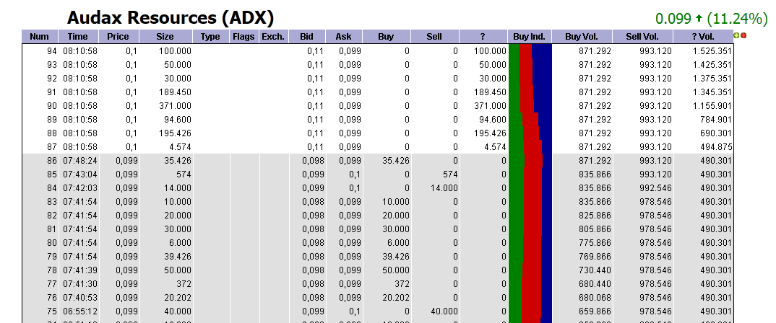Click time 06:55:12 in row 75

pos(79,311)
